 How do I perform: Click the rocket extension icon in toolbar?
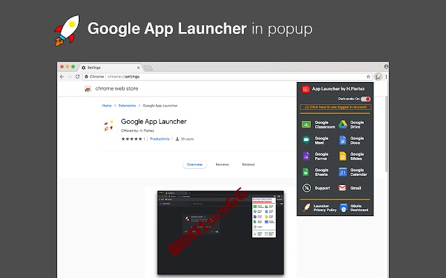pyautogui.click(x=378, y=76)
